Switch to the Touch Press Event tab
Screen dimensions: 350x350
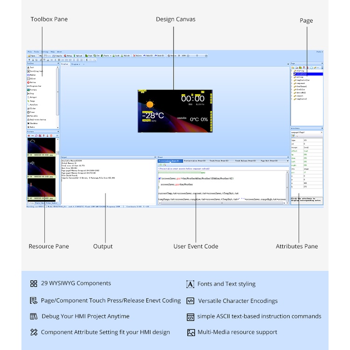[218, 160]
